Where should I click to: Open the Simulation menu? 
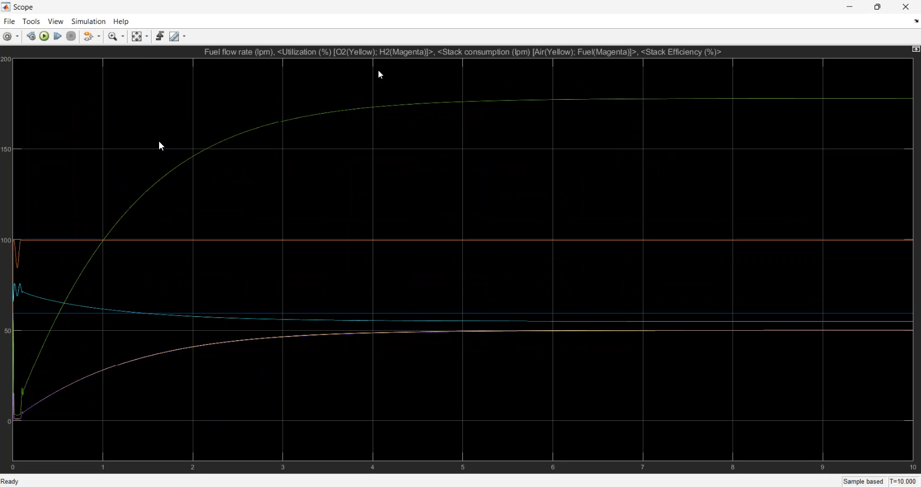pos(89,21)
